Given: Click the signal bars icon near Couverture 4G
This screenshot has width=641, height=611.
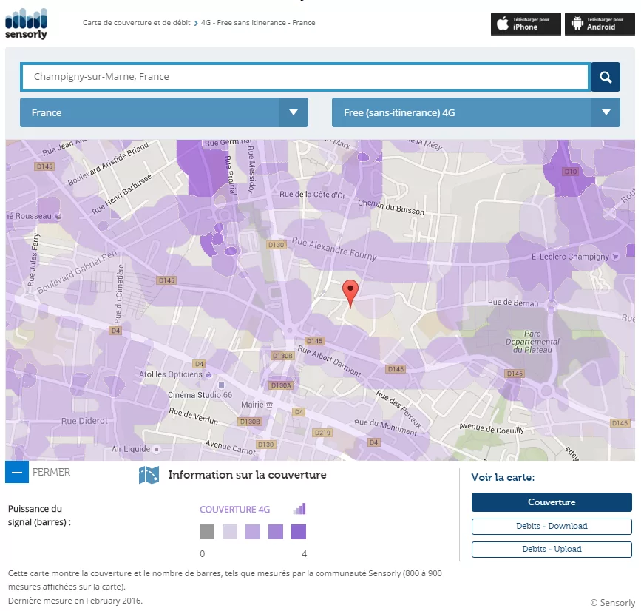Looking at the screenshot, I should point(299,509).
